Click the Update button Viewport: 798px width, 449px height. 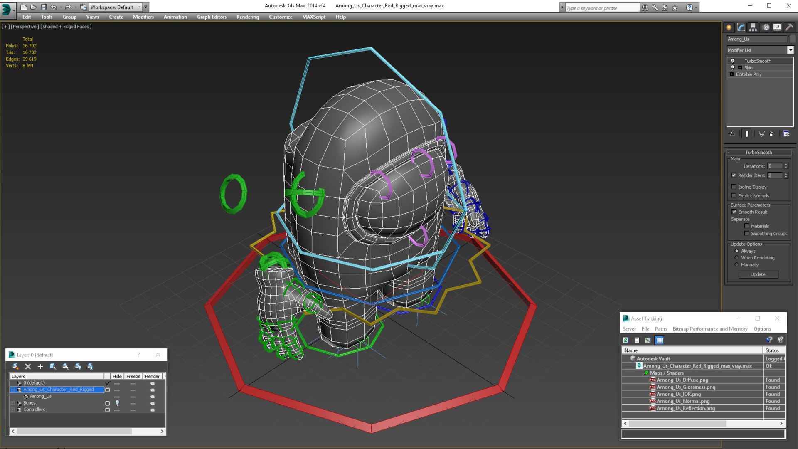click(x=758, y=274)
